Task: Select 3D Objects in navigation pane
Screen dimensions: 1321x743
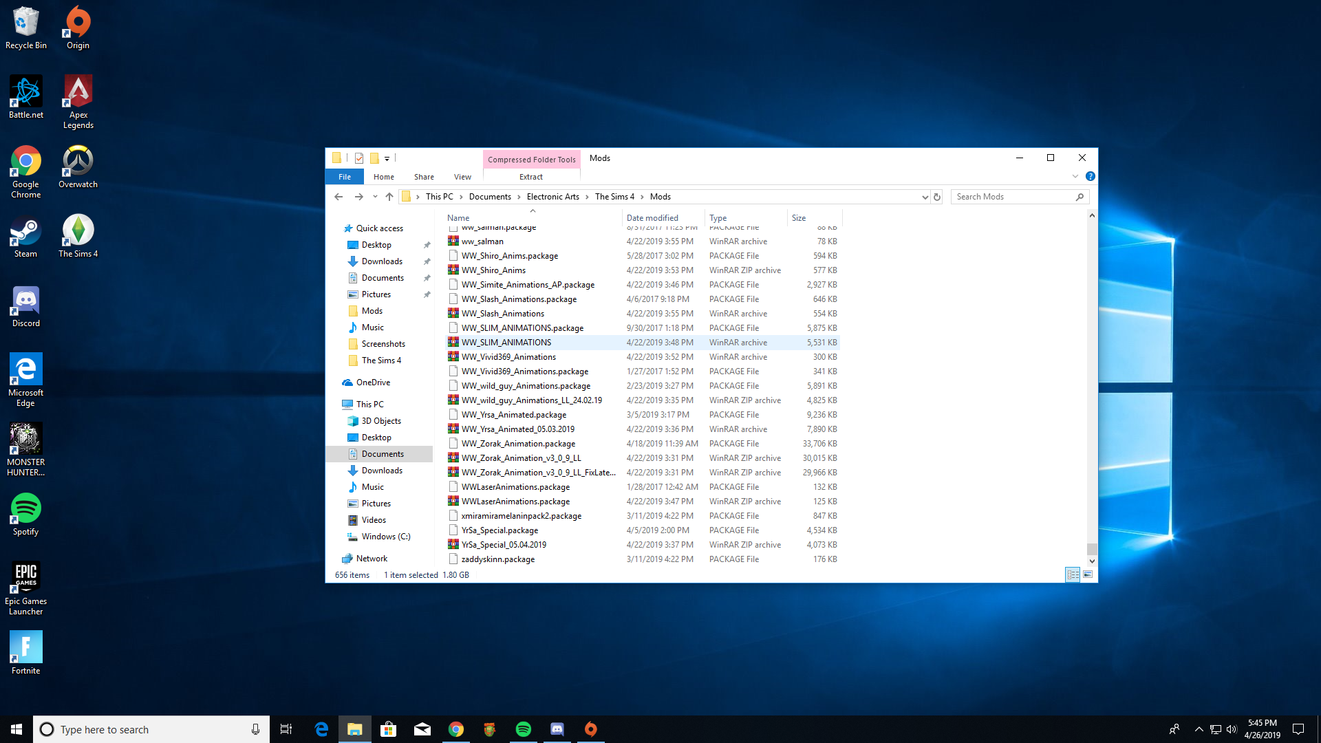Action: click(381, 421)
